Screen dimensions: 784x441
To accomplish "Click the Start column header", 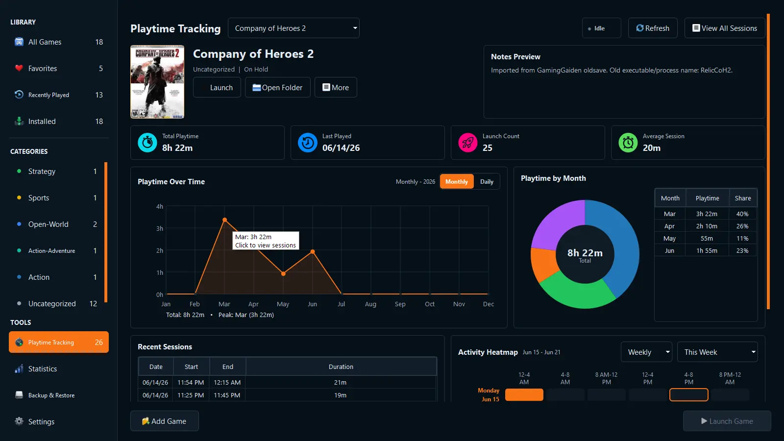I will 192,367.
